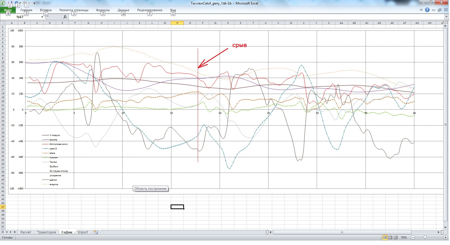450x245 pixels.
Task: Open Excel Help question mark icon
Action: pyautogui.click(x=427, y=10)
